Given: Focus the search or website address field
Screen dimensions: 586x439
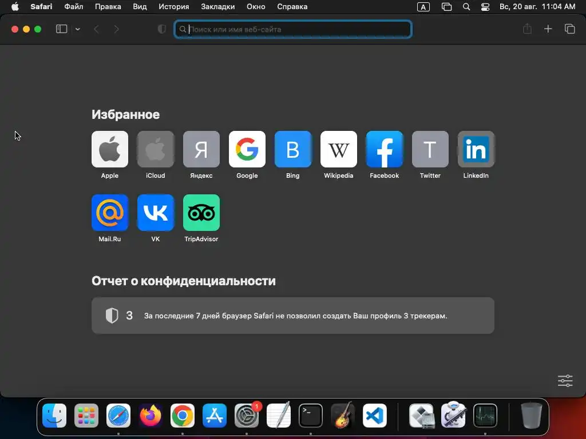Looking at the screenshot, I should tap(293, 29).
